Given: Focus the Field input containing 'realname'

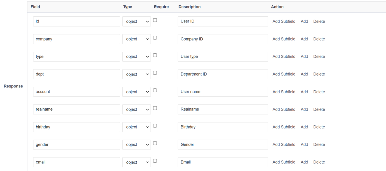Looking at the screenshot, I should click(x=76, y=110).
